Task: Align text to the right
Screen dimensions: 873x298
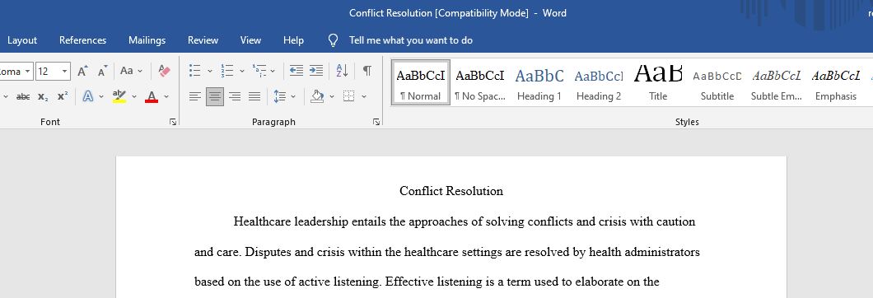Action: click(235, 96)
